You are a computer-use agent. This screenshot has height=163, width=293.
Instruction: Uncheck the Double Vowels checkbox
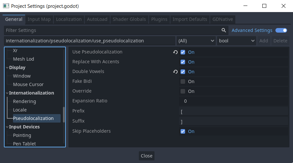183,72
